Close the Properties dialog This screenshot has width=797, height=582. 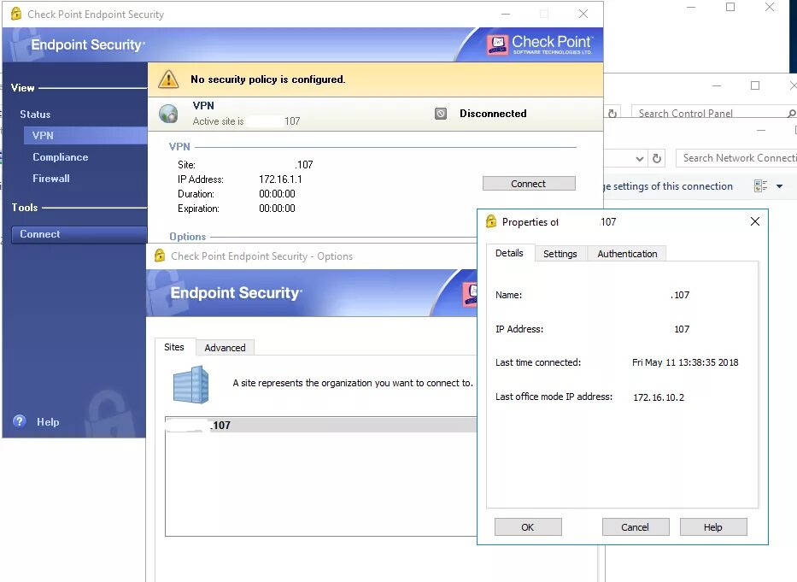click(x=755, y=221)
